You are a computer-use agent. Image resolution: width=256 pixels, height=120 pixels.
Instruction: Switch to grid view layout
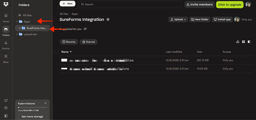pos(243,42)
